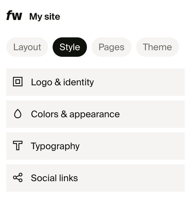Screen dimensions: 191x198
Task: Click the share-nodes Social links icon
Action: coord(18,177)
